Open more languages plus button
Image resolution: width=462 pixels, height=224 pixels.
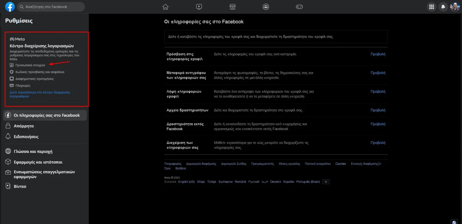tap(326, 182)
